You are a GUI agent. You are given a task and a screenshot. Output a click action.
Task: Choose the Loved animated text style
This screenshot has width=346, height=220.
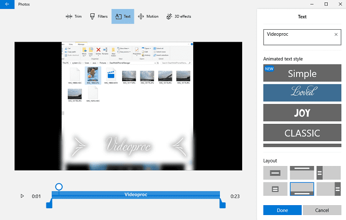tap(302, 93)
